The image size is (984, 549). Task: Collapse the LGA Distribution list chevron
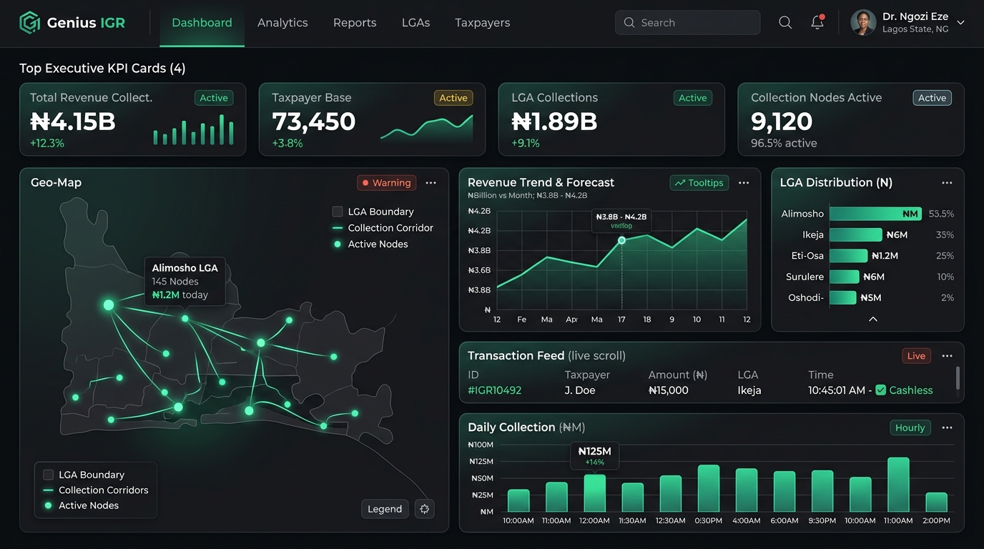[872, 320]
